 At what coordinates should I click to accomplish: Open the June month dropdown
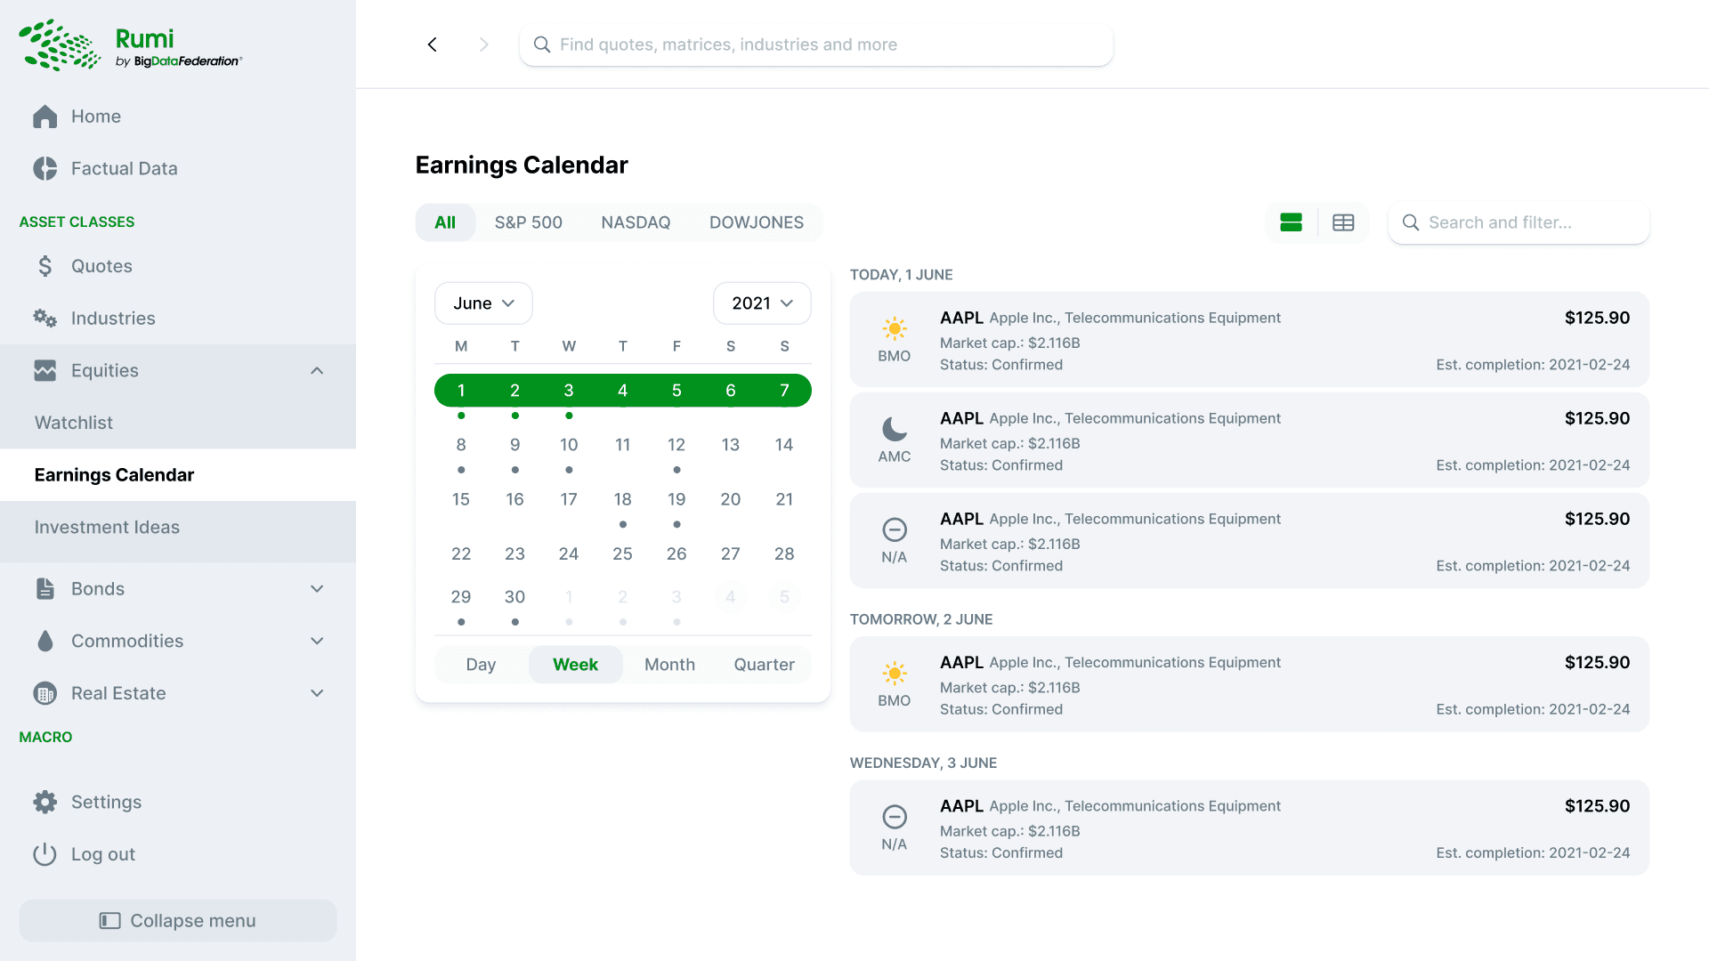[x=483, y=303]
